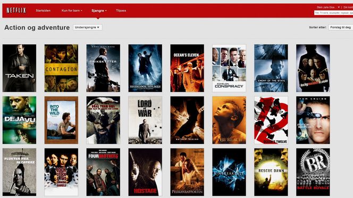Open the Forslag til deg sort dropdown
This screenshot has height=198, width=353.
click(x=341, y=27)
